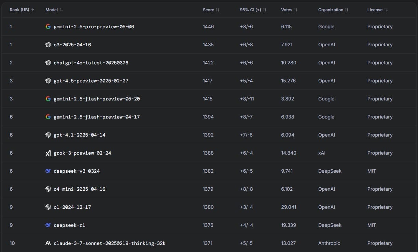Viewport: 418px width, 252px height.
Task: Open the o1-2024-12-17 model link
Action: (72, 207)
